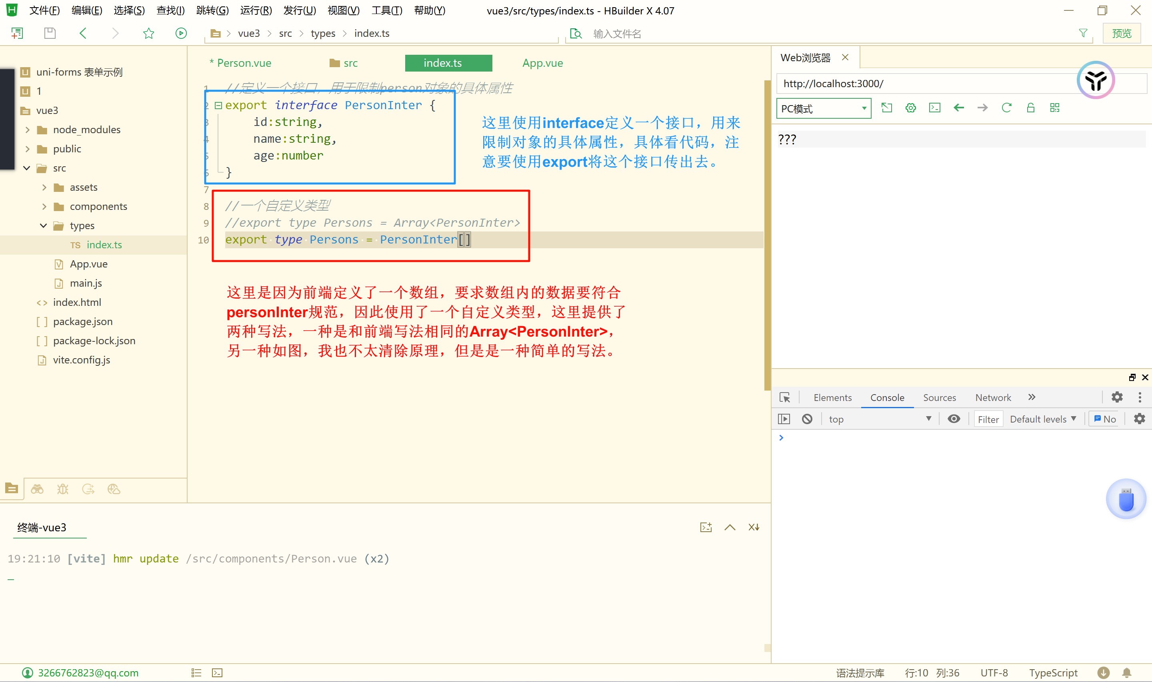Click the run play icon in toolbar

tap(181, 33)
